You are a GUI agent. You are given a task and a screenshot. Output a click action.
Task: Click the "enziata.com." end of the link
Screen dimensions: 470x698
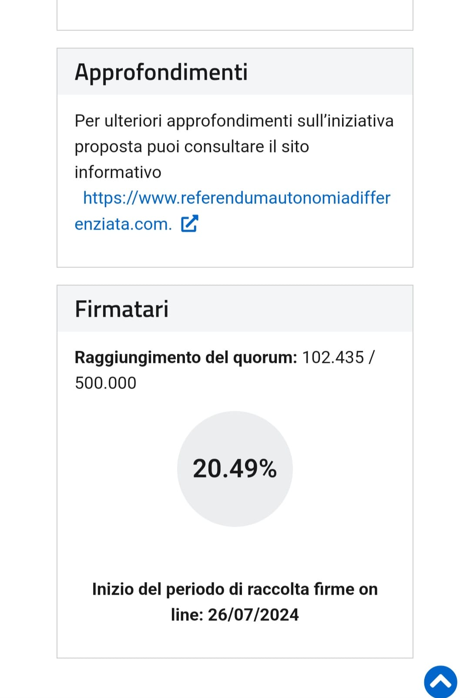coord(123,224)
